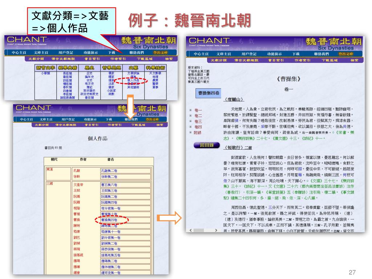This screenshot has height=279, width=372.
Task: Open 個人作品 link under 文藝
Action: [x=133, y=80]
